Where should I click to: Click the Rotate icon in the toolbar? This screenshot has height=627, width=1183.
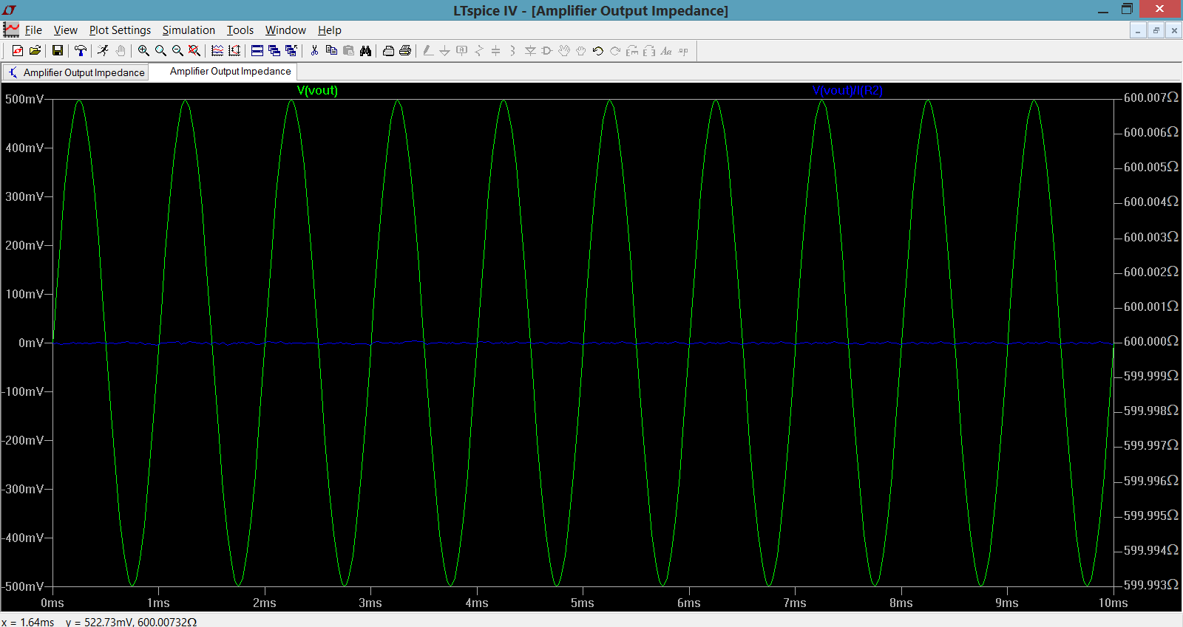click(632, 50)
